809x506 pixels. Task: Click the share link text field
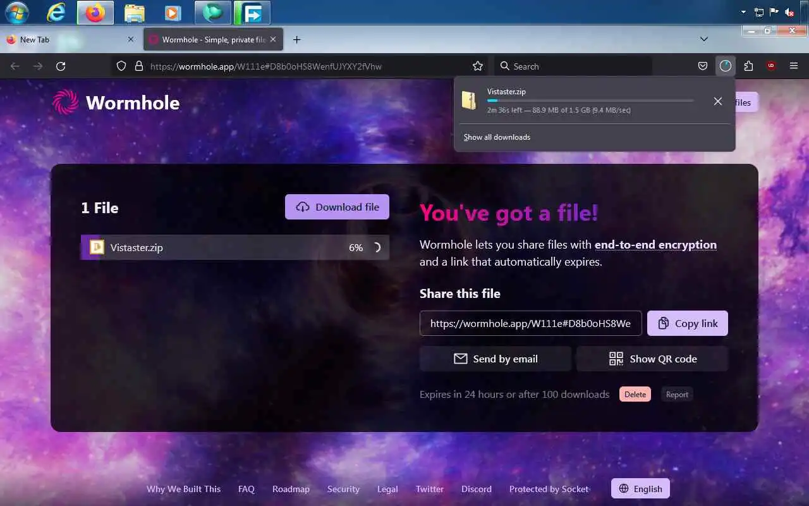[531, 323]
